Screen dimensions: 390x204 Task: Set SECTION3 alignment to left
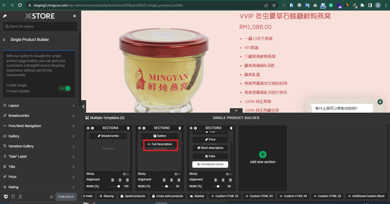pos(216,180)
